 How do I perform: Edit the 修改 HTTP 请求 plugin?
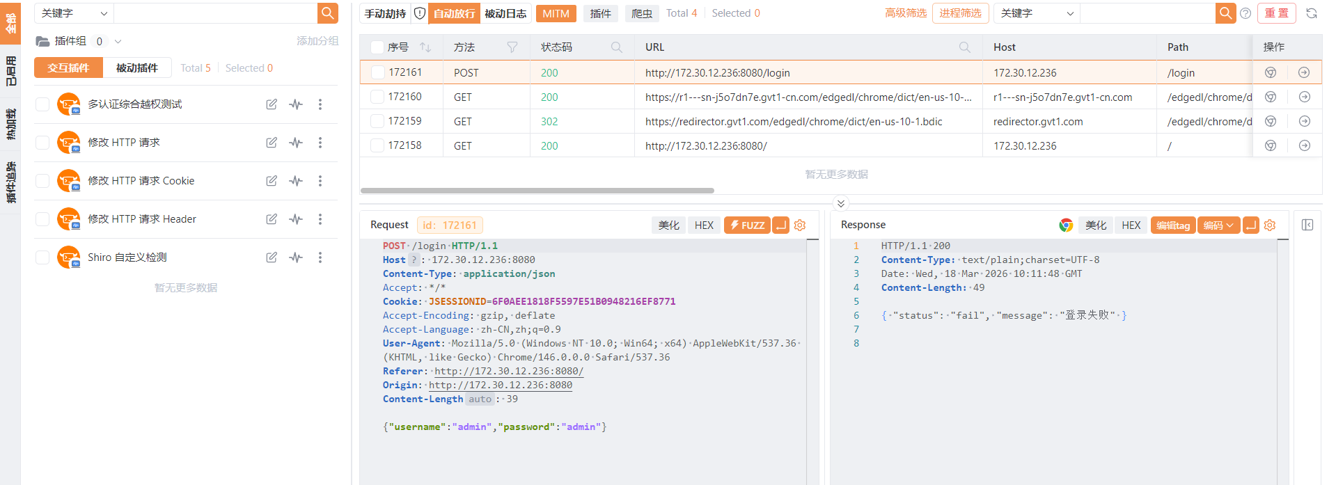point(272,143)
